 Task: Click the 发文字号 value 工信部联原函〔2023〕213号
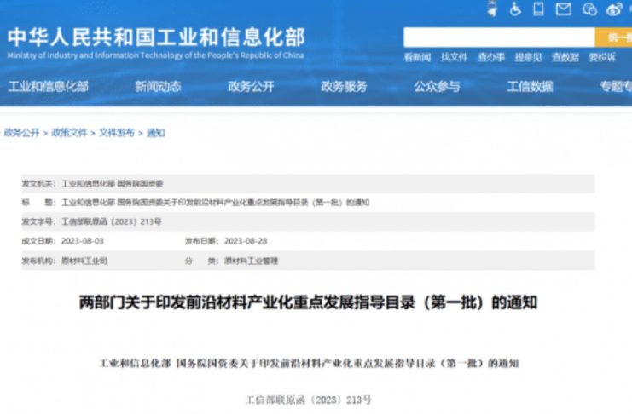(x=111, y=221)
